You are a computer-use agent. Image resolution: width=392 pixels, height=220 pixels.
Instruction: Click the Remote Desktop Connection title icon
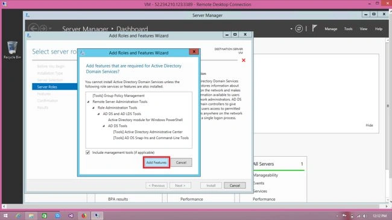(4, 4)
